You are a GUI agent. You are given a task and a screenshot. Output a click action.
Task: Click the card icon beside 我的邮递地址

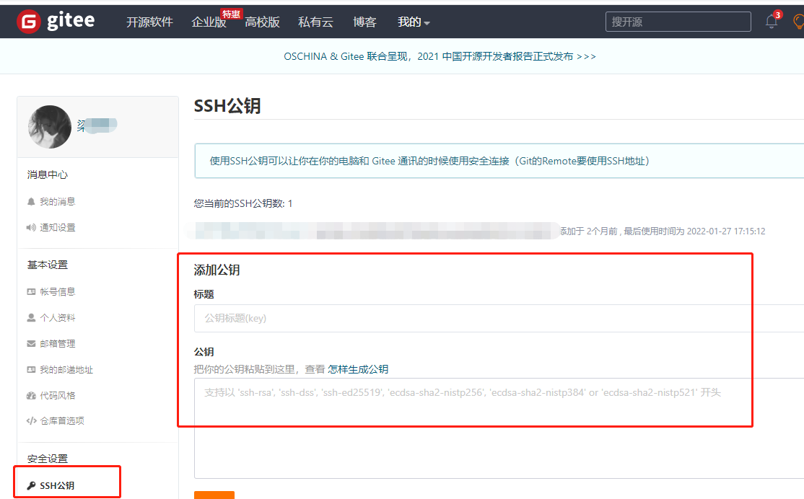pos(31,370)
